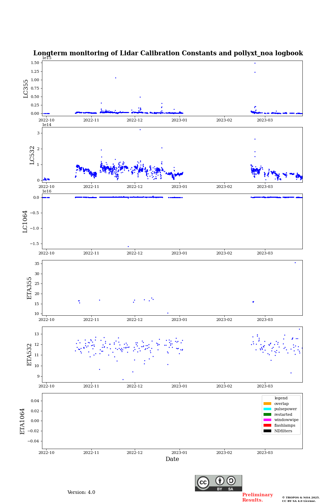
Task: Click the 1e15 exponent label above LC355 plot
Action: (x=47, y=58)
